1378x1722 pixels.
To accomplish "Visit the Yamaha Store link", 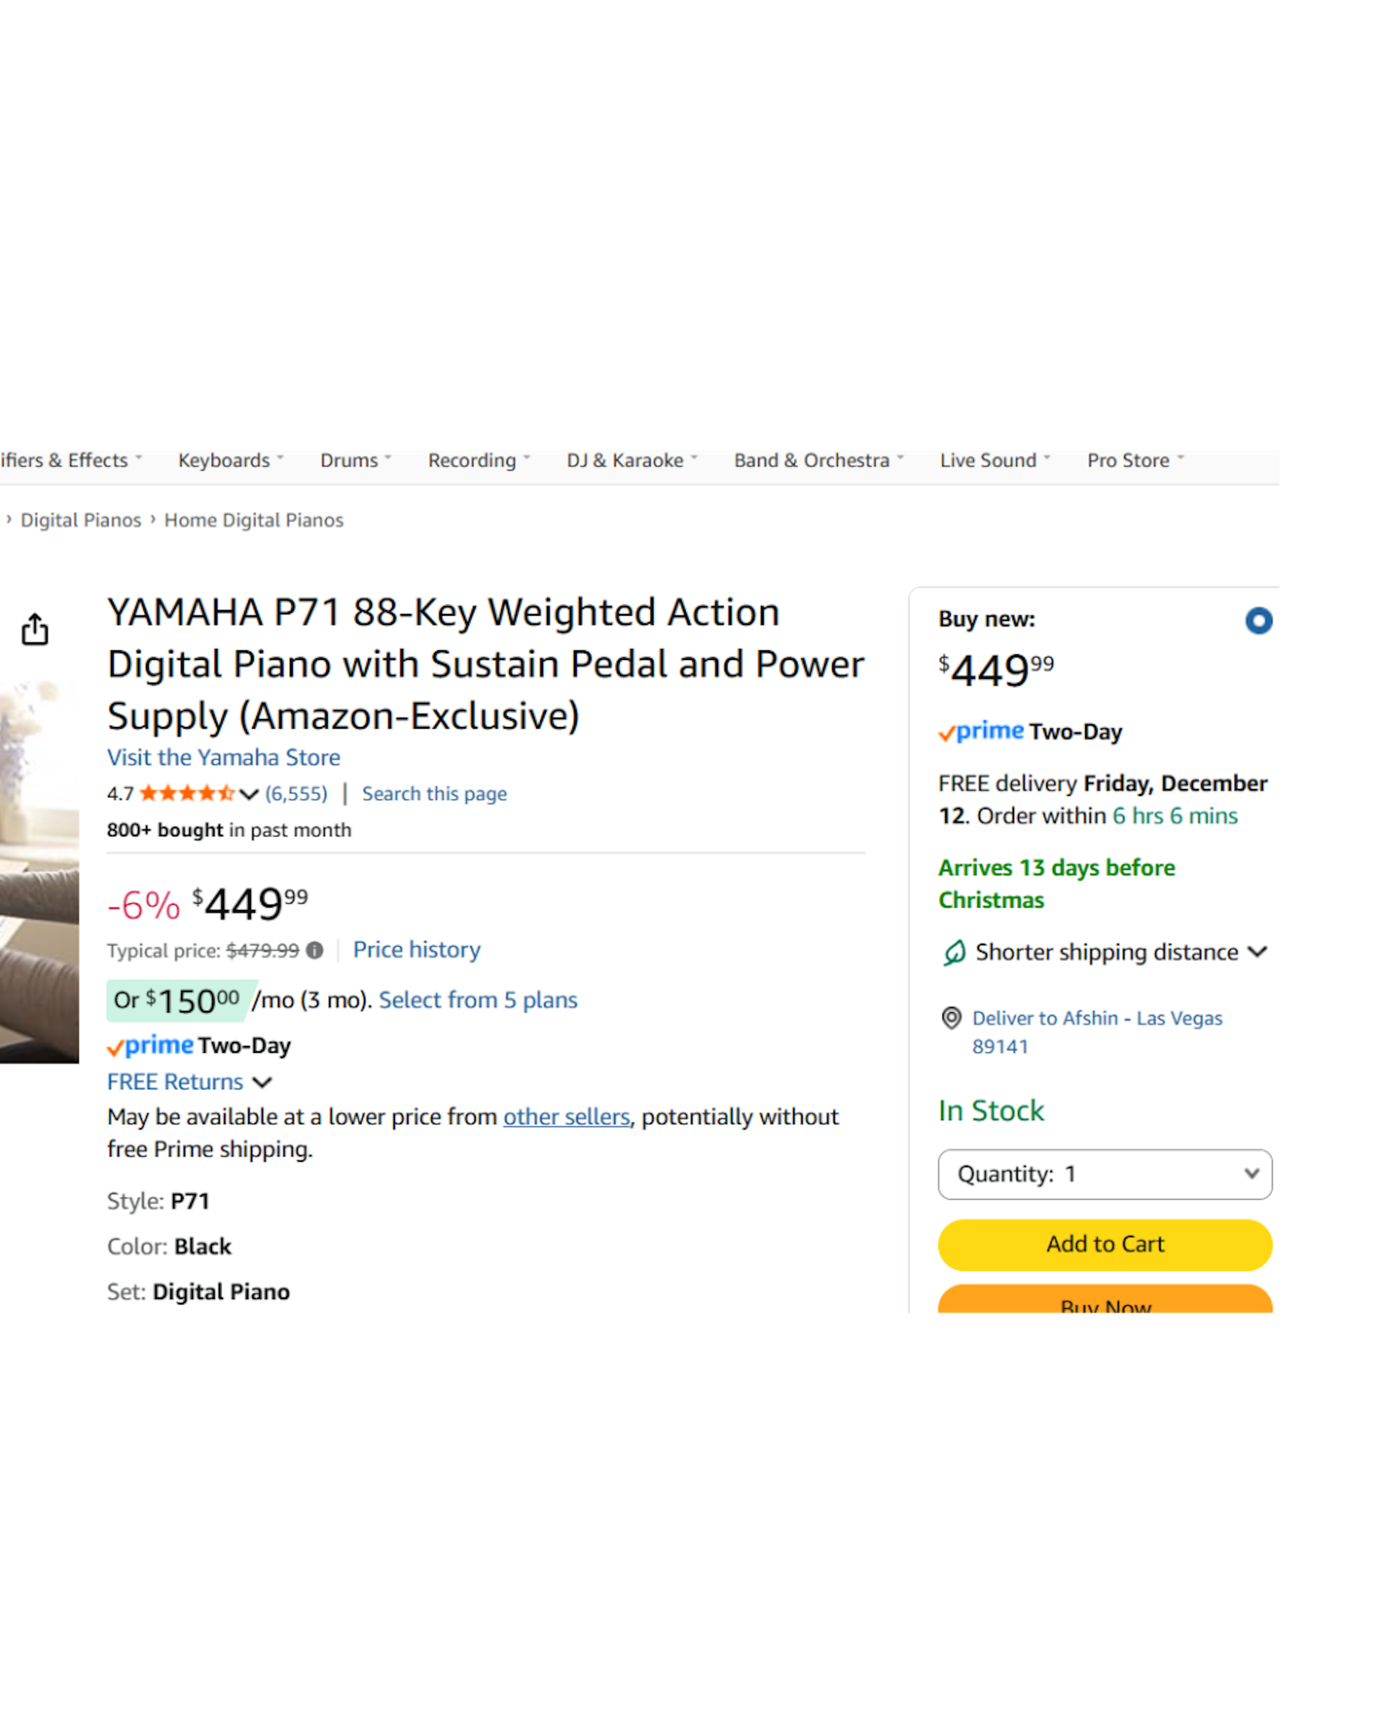I will (224, 757).
